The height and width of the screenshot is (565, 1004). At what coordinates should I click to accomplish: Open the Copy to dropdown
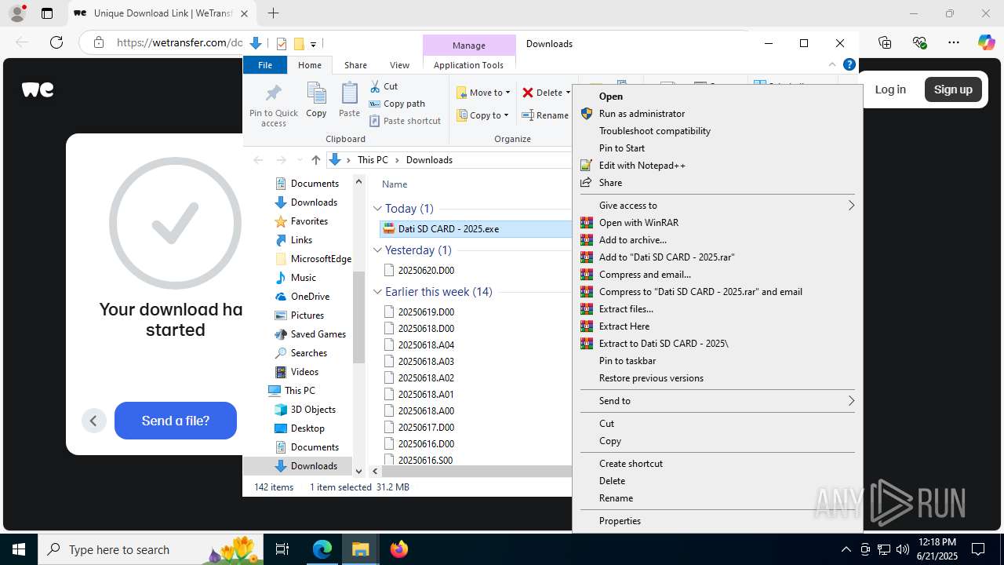[x=482, y=115]
